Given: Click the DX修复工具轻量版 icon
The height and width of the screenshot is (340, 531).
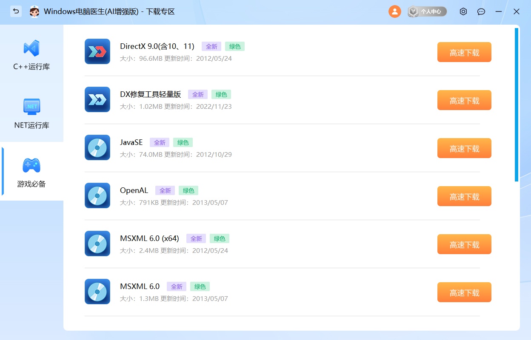Looking at the screenshot, I should coord(97,99).
